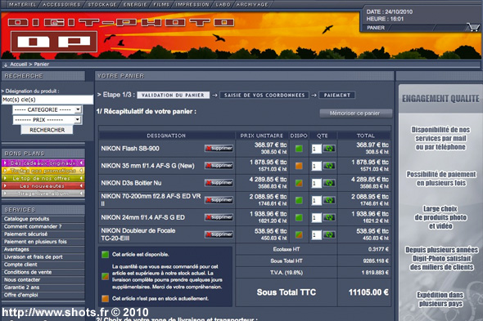Focus the Mot(s) clé(s) search field
Image resolution: width=483 pixels, height=321 pixels.
tap(47, 100)
